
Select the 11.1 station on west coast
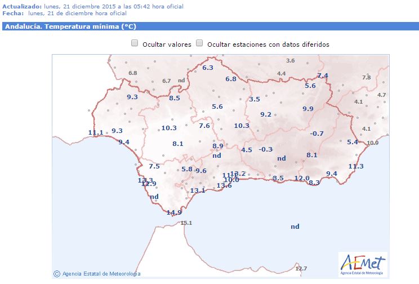point(96,133)
